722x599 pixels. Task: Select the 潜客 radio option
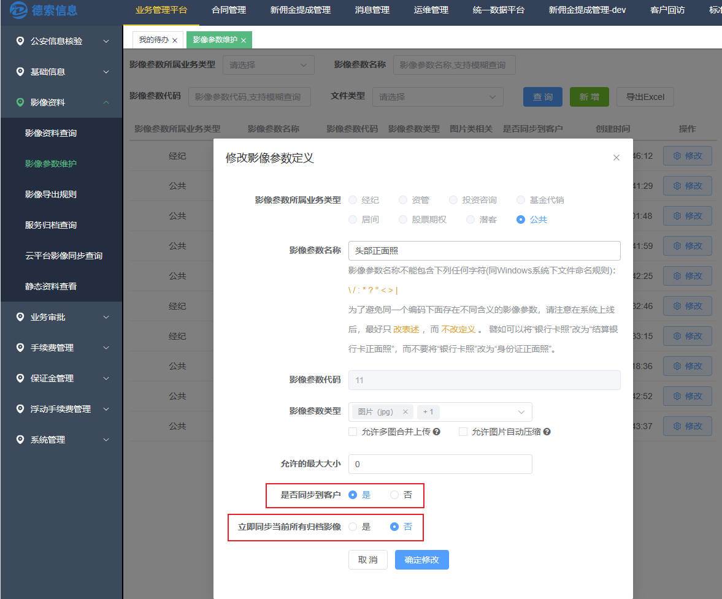pos(470,219)
